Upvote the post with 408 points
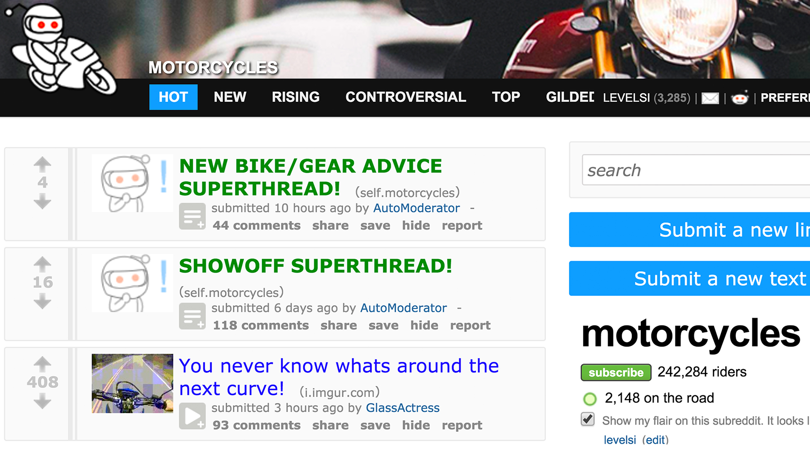This screenshot has width=810, height=455. (42, 364)
